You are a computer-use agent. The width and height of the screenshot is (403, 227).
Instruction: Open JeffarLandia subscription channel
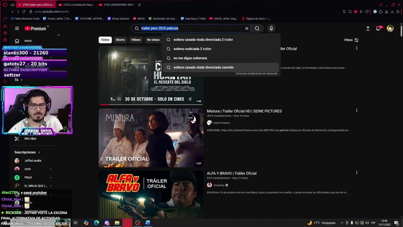tap(33, 161)
